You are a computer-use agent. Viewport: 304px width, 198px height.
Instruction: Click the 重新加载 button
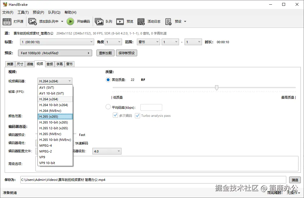(x=105, y=53)
